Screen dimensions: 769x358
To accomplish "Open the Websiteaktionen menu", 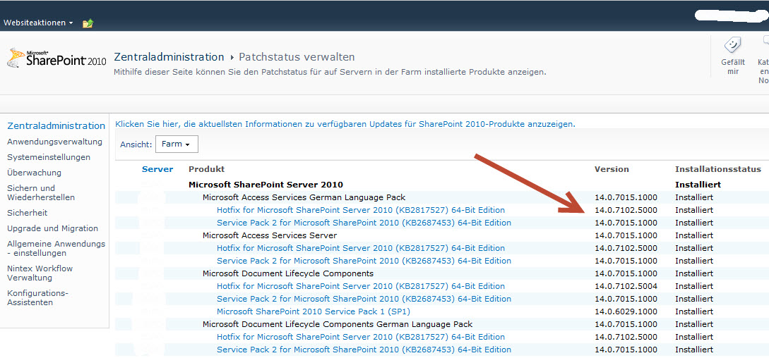I will [x=38, y=23].
